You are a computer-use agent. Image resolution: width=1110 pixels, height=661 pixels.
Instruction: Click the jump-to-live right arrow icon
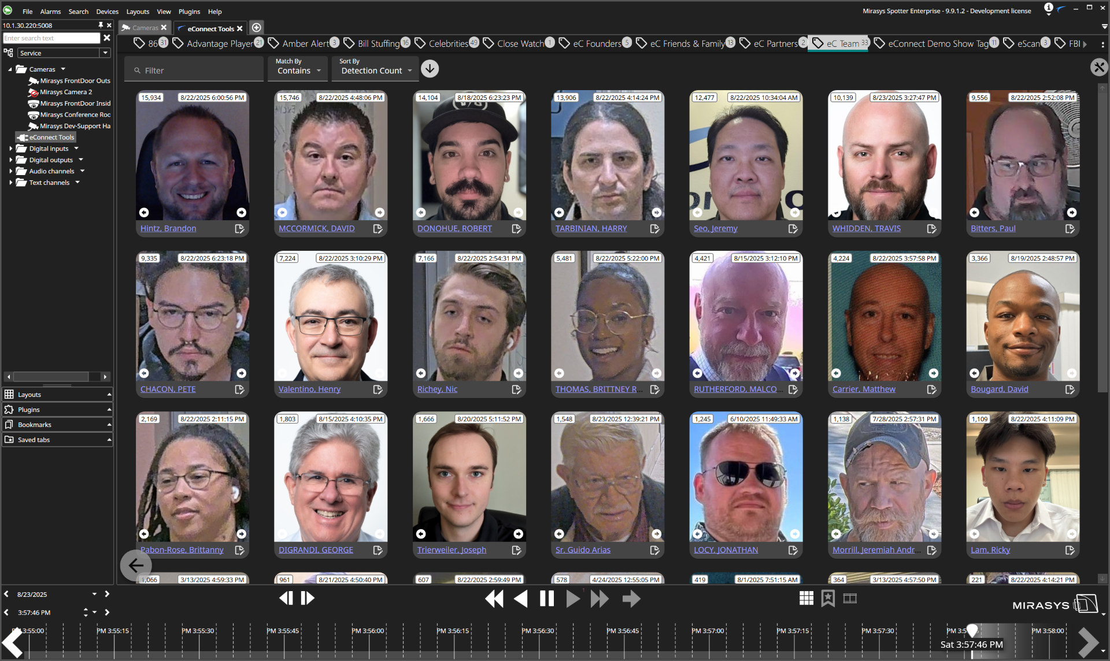pos(631,599)
